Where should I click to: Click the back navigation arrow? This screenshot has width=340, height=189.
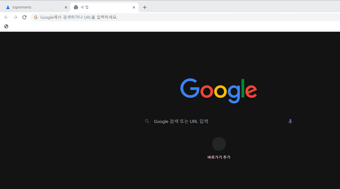point(6,17)
